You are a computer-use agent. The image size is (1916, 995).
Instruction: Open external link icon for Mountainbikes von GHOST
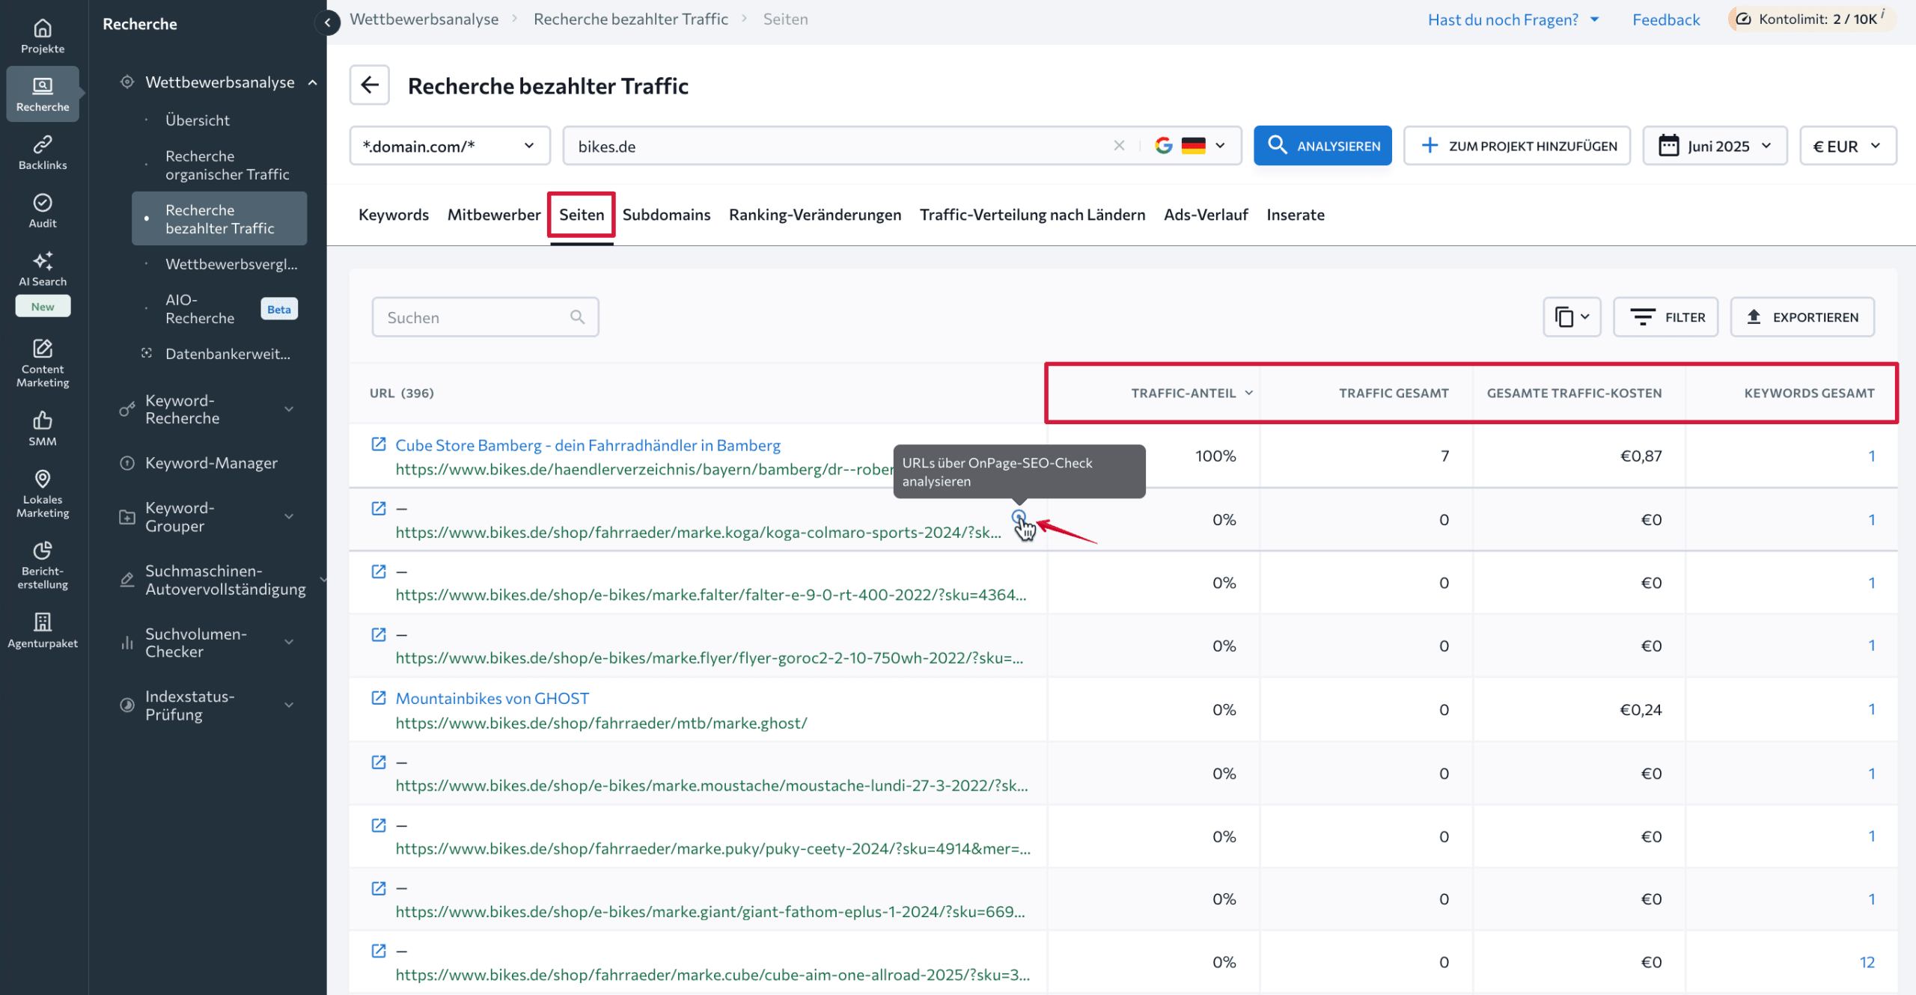[379, 697]
